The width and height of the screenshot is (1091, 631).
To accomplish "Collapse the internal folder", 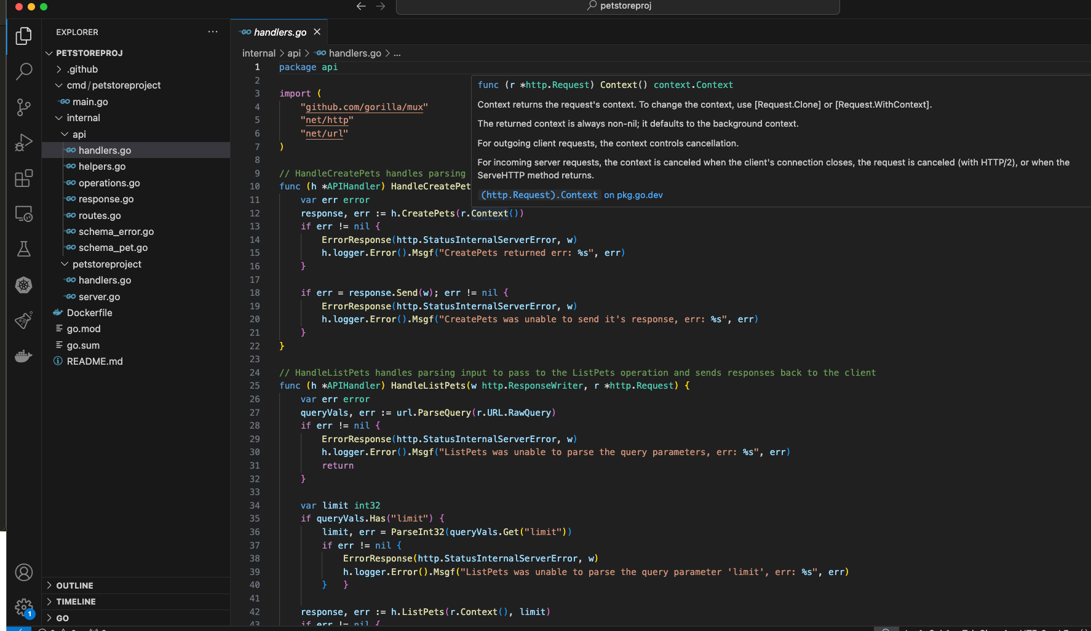I will pyautogui.click(x=83, y=118).
